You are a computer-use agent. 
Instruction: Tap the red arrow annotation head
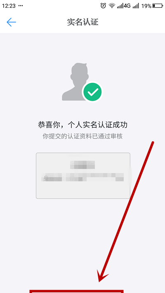tap(103, 276)
